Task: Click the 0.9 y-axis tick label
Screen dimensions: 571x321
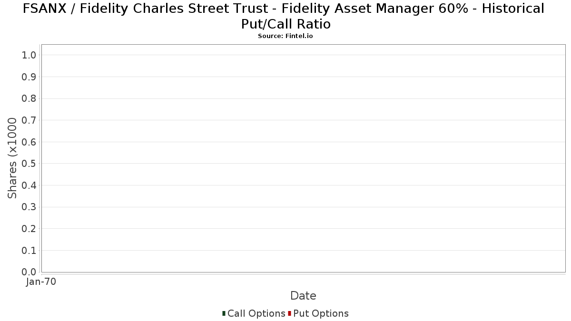Action: click(29, 77)
